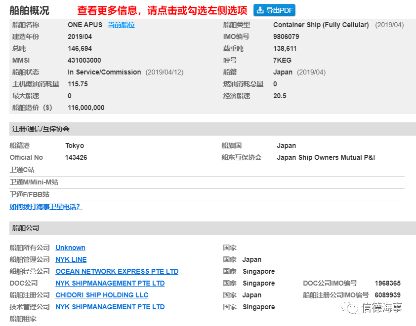Select build date 2019/04 next to 建造年份
Screen dimensions: 416x326
[x=80, y=36]
